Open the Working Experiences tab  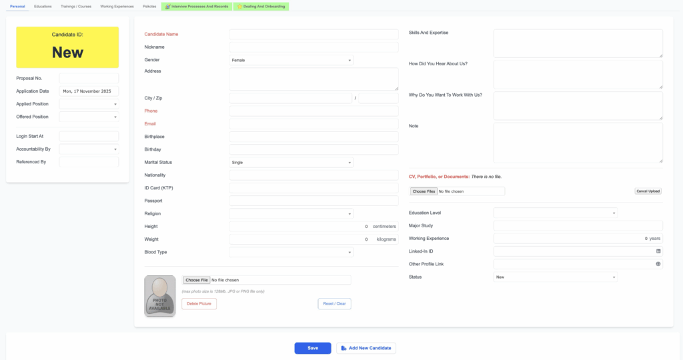pos(117,6)
